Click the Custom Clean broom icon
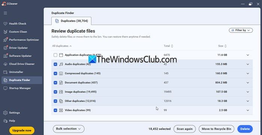Image resolution: width=262 pixels, height=135 pixels. pos(5,32)
